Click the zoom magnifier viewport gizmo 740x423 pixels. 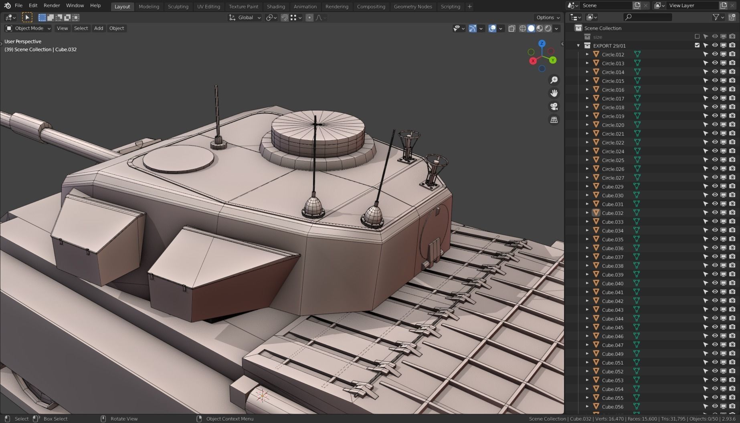tap(554, 80)
